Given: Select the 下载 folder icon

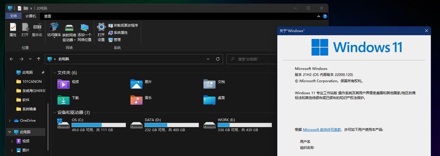Looking at the screenshot, I should [63, 100].
